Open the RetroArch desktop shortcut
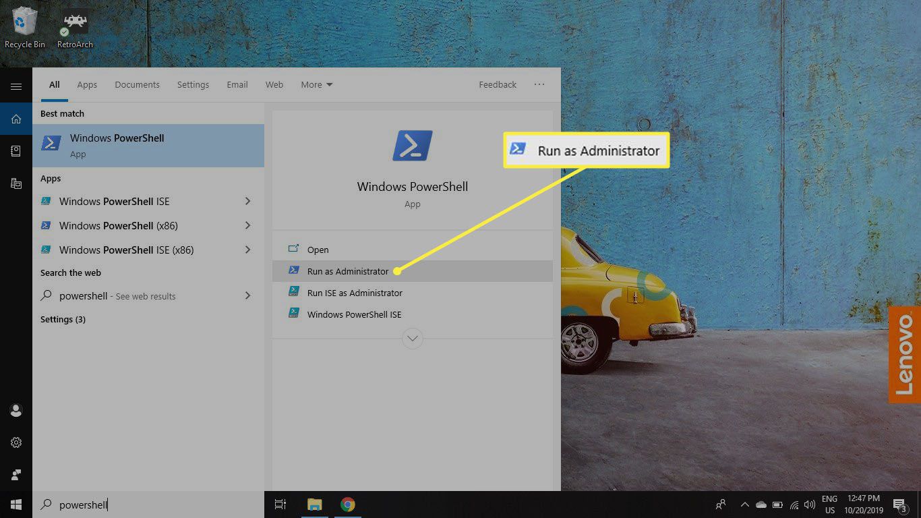Viewport: 921px width, 518px height. [x=75, y=28]
